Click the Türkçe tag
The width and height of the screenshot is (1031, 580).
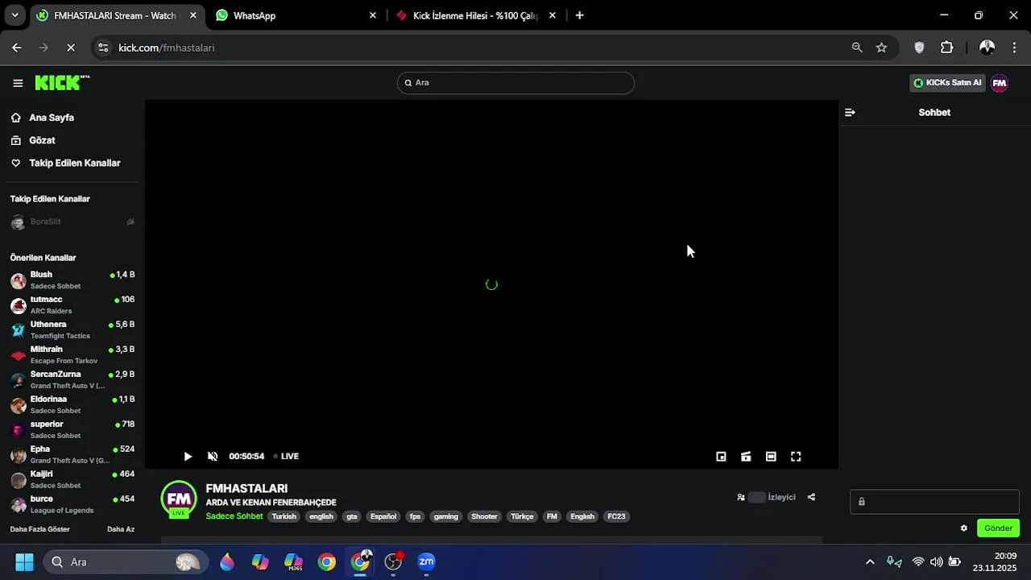coord(522,516)
